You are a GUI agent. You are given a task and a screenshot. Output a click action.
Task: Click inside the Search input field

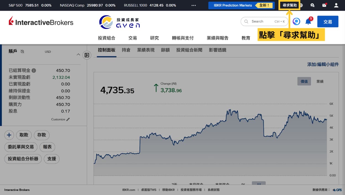(x=265, y=21)
